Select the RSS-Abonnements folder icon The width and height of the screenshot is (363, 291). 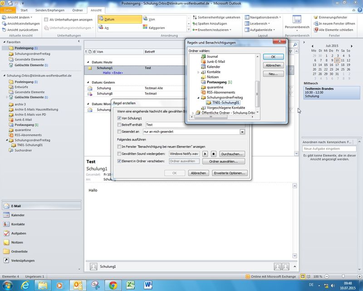[x=203, y=92]
